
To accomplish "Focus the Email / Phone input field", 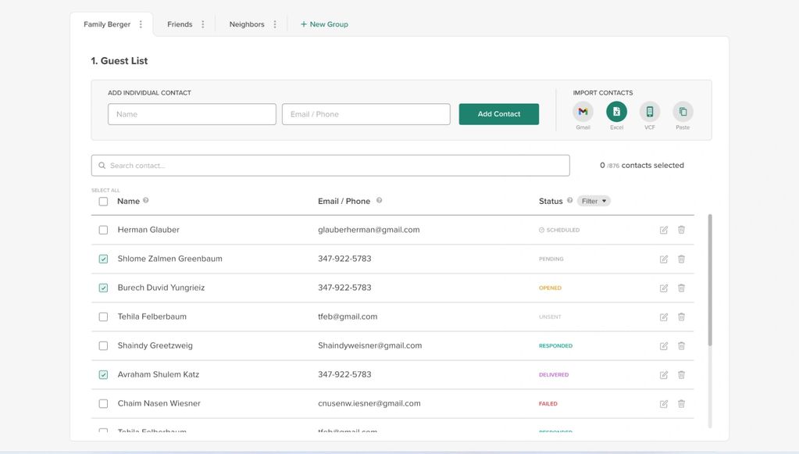I will coord(366,114).
